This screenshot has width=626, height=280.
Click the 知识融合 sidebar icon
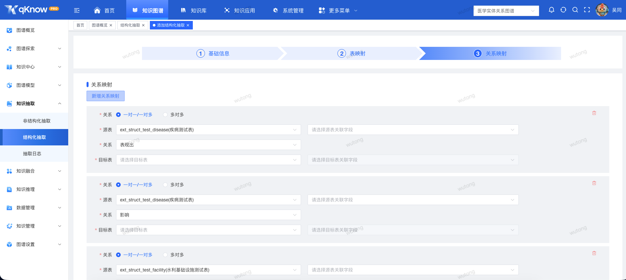(x=10, y=171)
